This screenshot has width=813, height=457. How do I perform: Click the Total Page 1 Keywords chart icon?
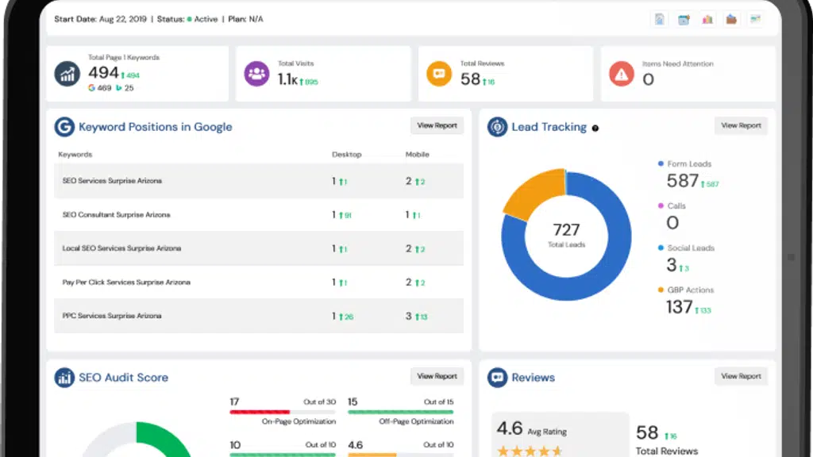pyautogui.click(x=67, y=74)
